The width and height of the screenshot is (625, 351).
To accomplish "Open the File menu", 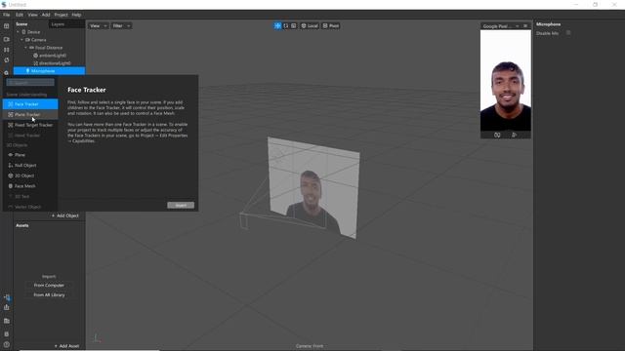I will (x=7, y=15).
